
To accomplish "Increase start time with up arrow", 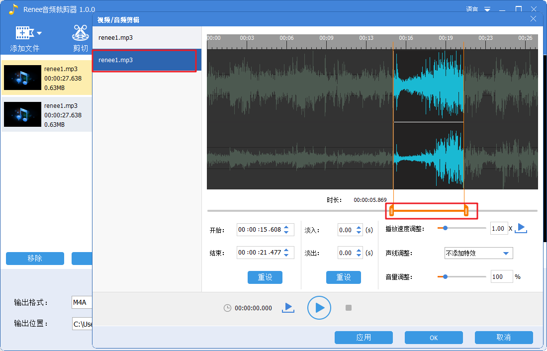I will click(286, 227).
